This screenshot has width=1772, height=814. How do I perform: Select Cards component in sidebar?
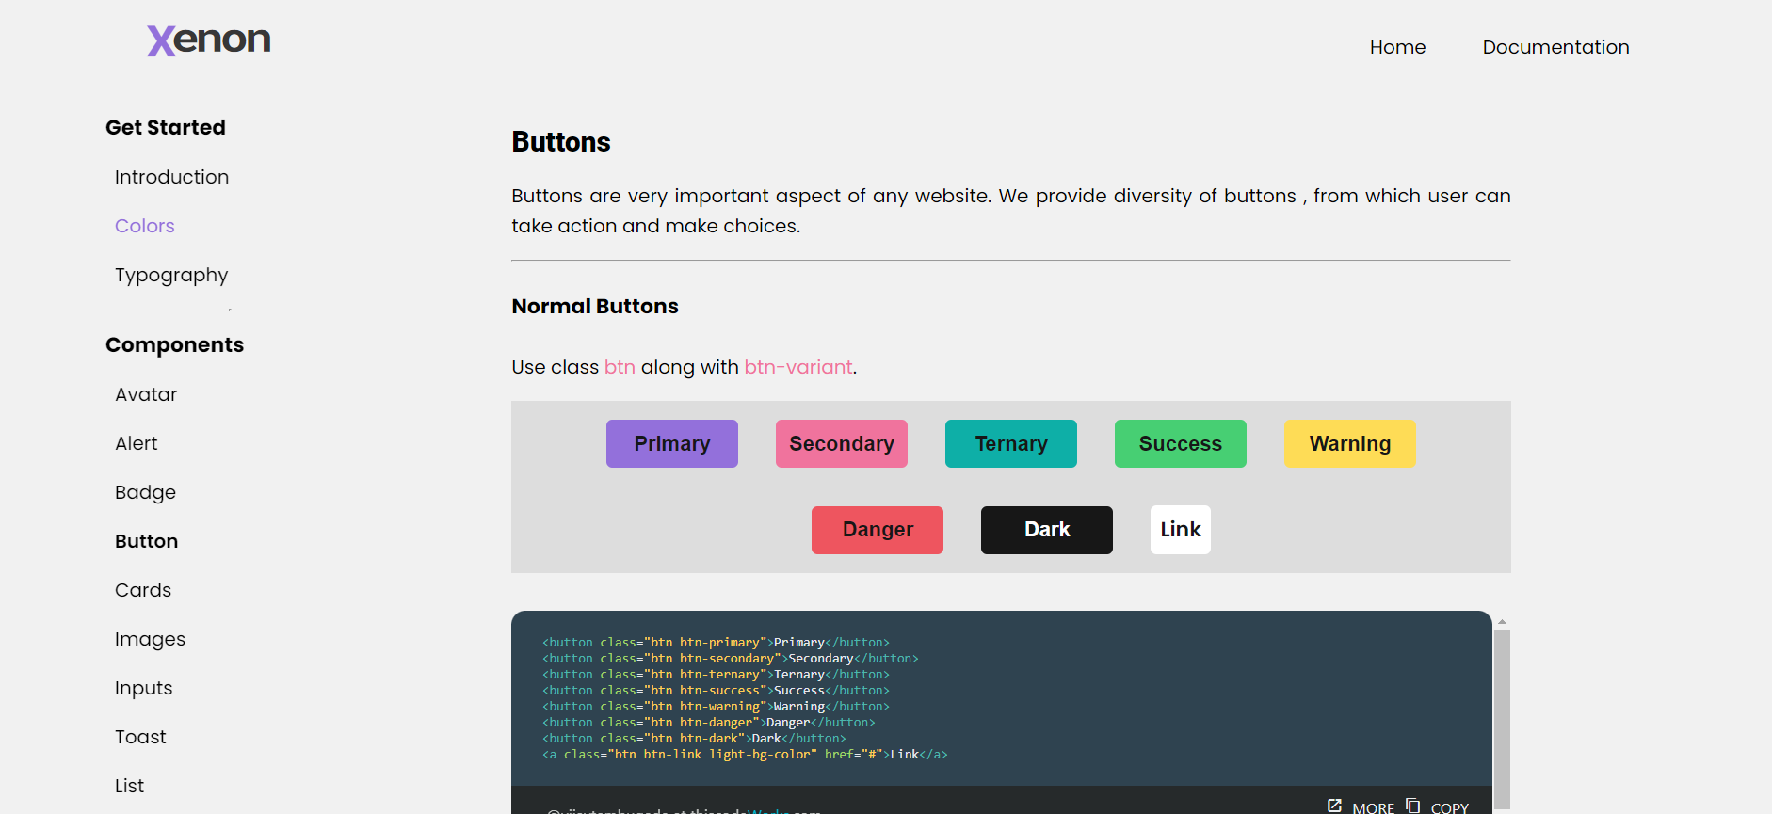pos(143,590)
